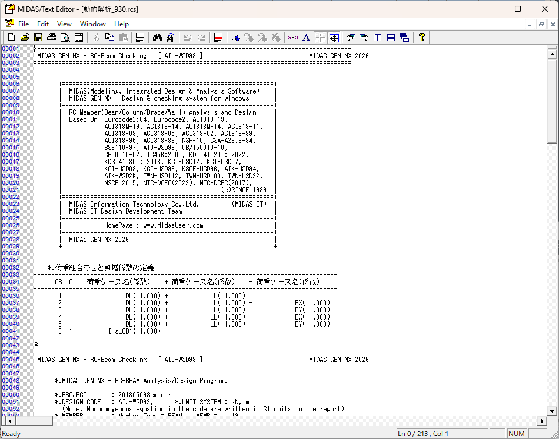Image resolution: width=559 pixels, height=439 pixels.
Task: Open a file with the folder icon
Action: coord(25,38)
